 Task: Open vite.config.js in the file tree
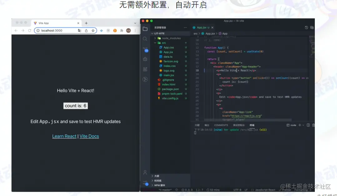(170, 98)
